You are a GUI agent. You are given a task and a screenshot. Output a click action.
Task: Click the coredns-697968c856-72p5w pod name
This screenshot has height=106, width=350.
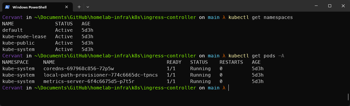(79, 69)
